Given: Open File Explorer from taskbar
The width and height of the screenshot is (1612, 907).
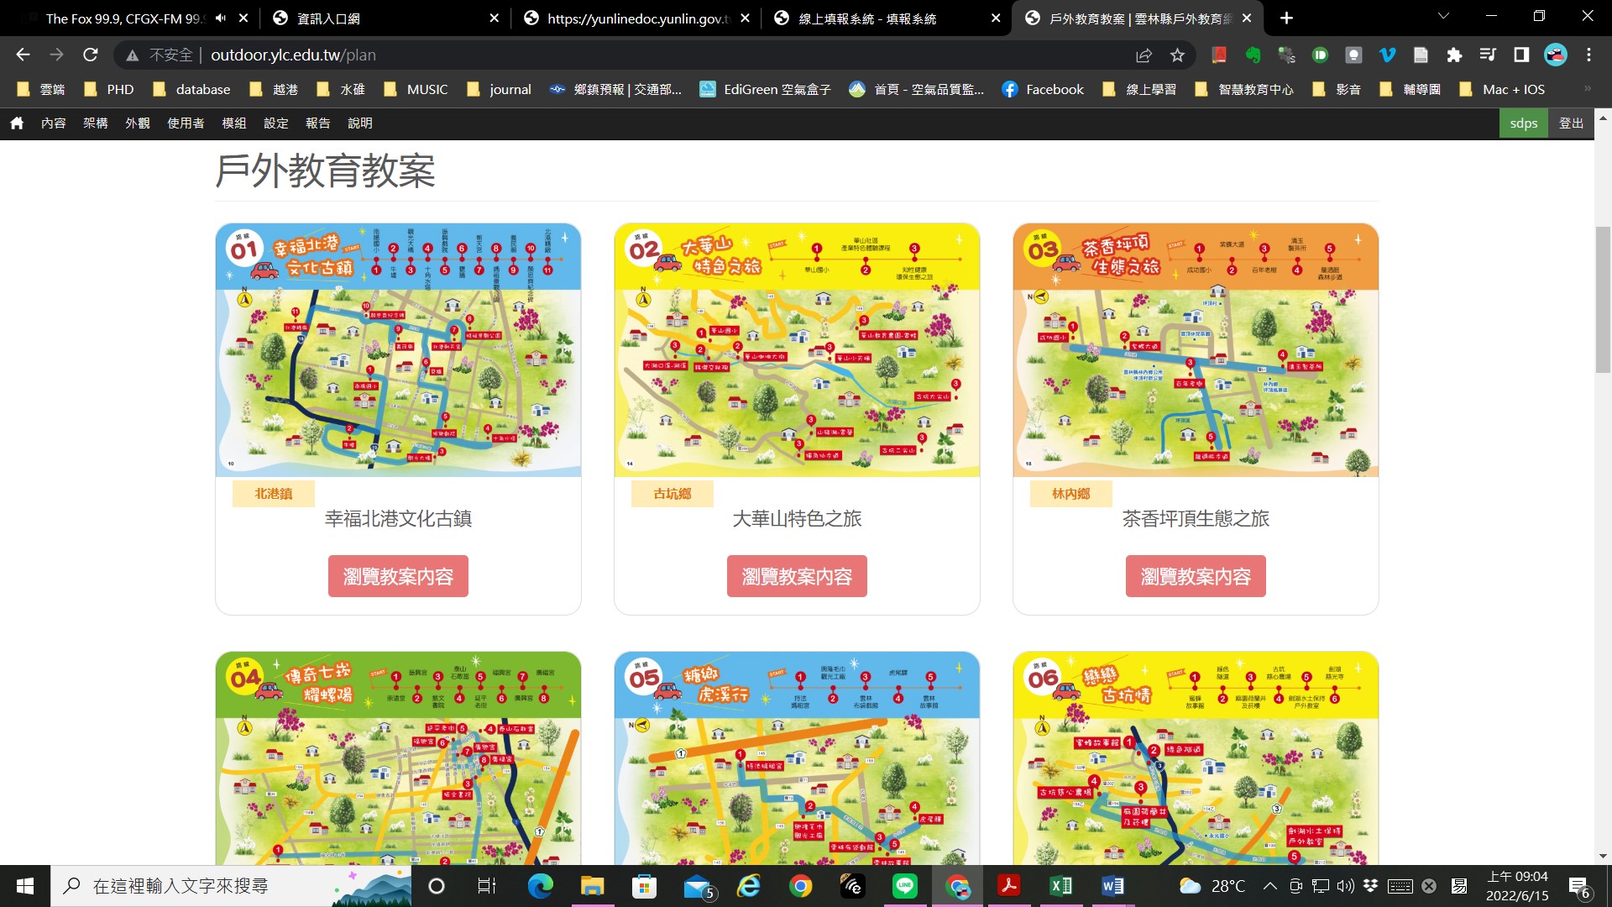Looking at the screenshot, I should (592, 886).
